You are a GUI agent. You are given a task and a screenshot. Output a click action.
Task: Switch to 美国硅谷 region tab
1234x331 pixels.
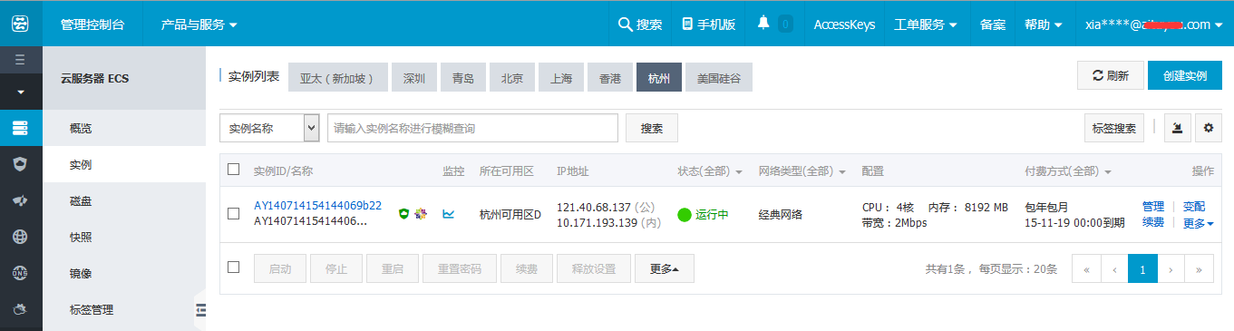pyautogui.click(x=719, y=78)
